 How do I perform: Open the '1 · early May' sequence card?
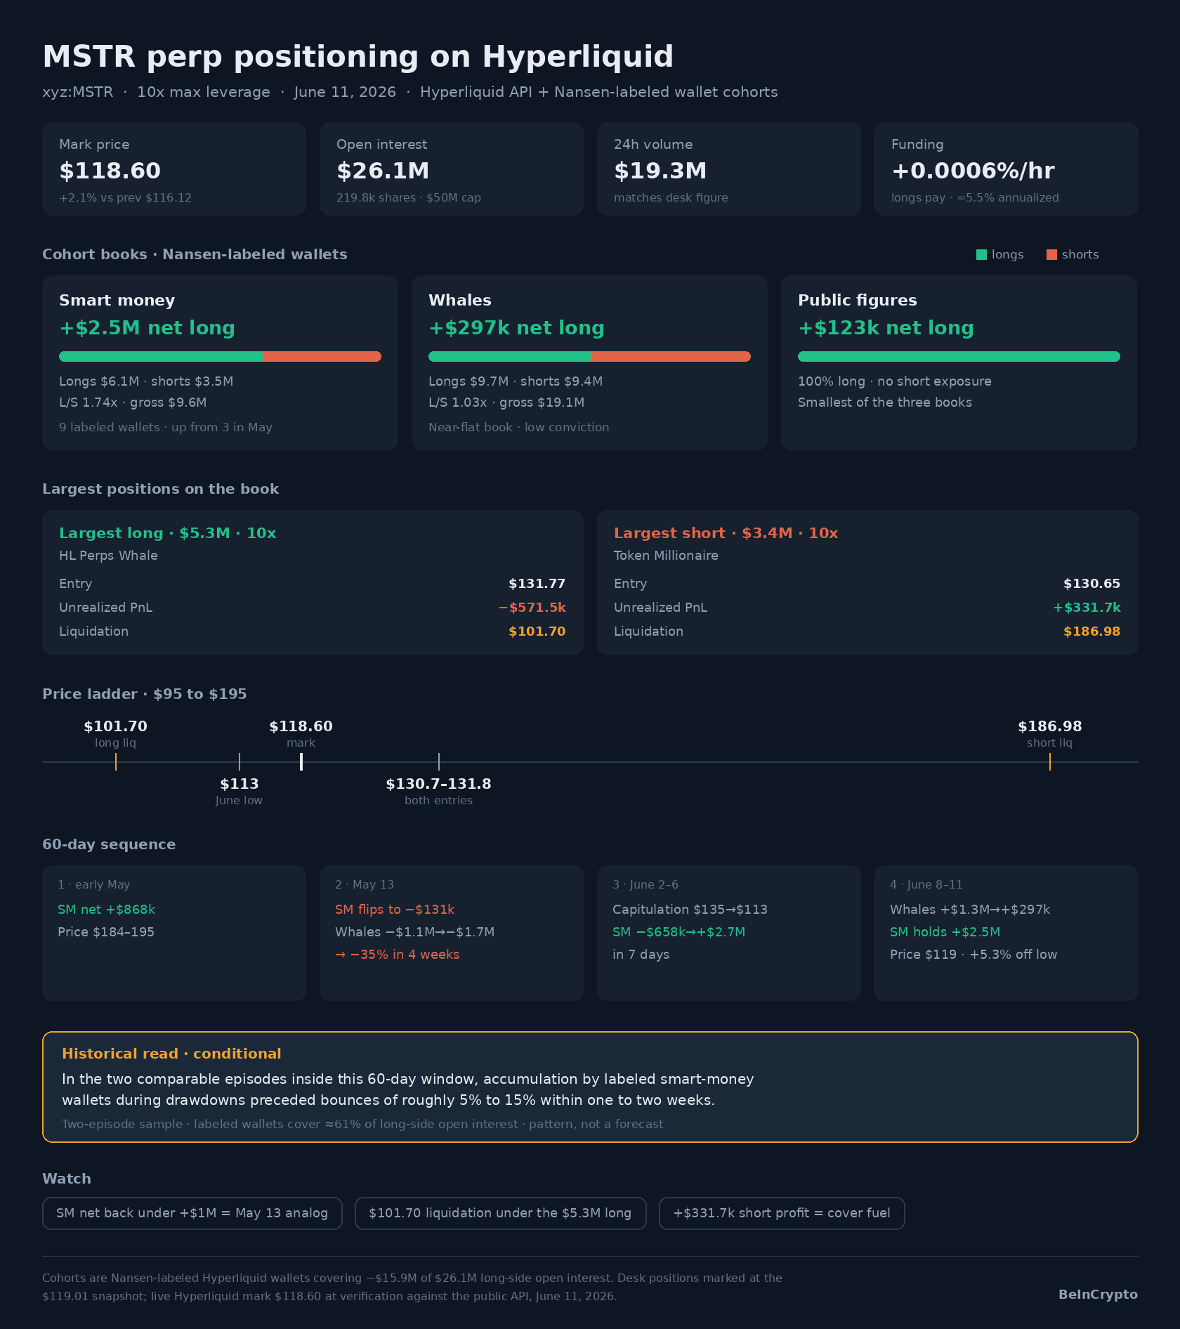point(174,933)
